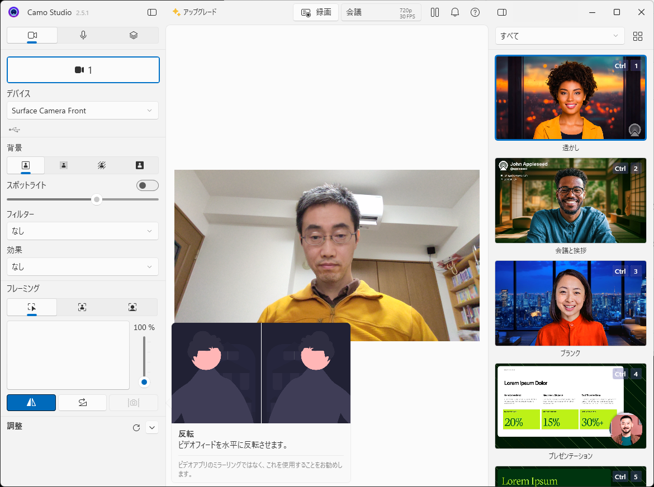Viewport: 654px width, 487px height.
Task: Open the notifications bell
Action: click(454, 12)
